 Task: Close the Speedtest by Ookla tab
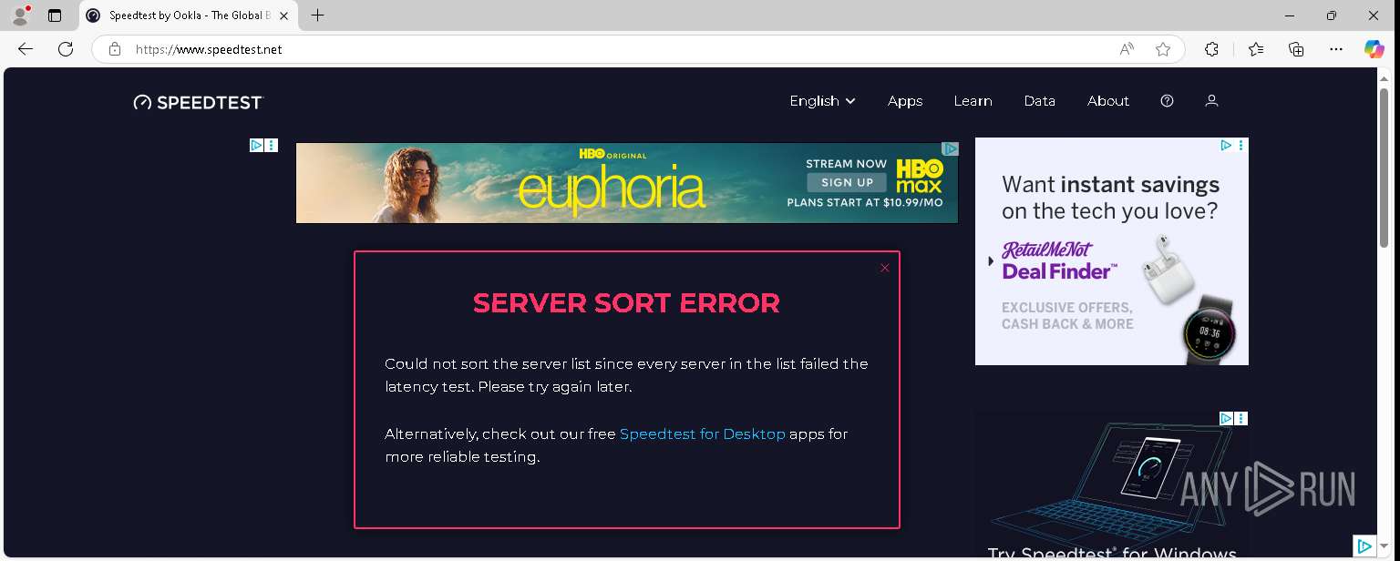(x=282, y=15)
